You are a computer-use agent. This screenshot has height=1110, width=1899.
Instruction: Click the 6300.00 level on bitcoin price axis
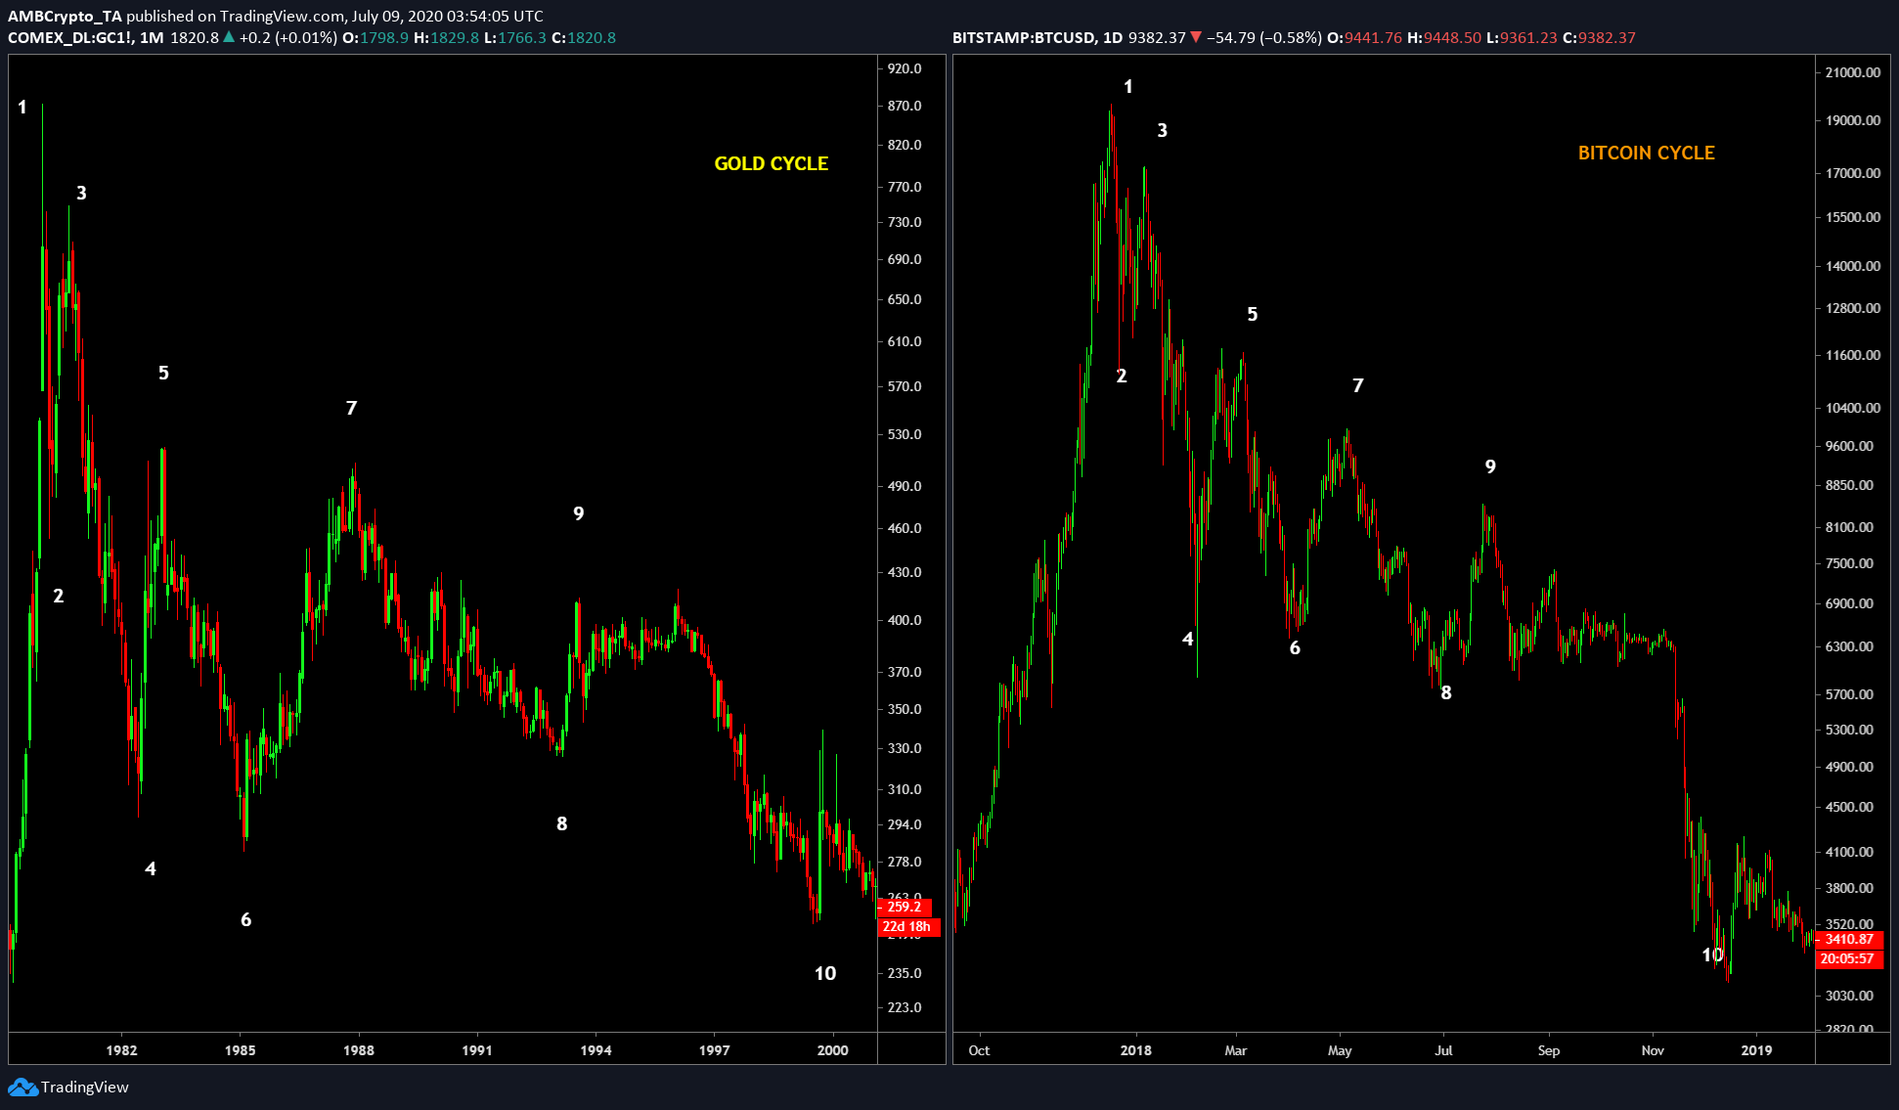coord(1850,646)
